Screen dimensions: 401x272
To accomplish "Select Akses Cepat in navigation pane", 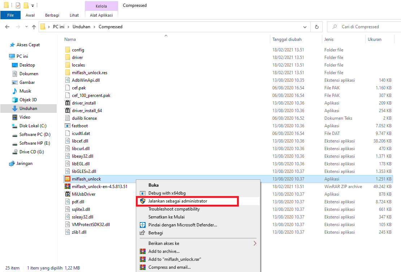I will [28, 45].
